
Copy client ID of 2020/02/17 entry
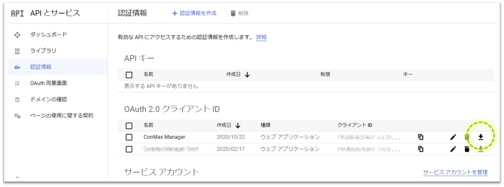[421, 149]
